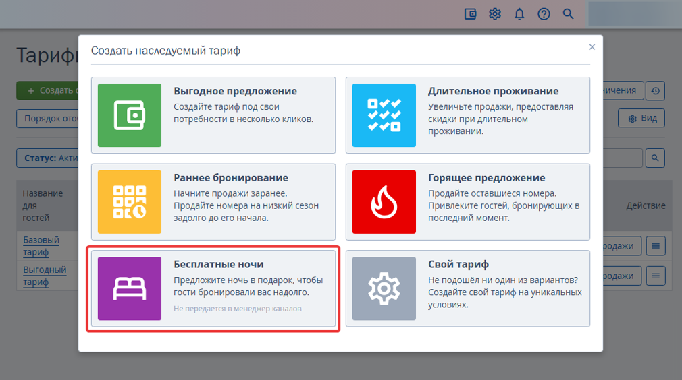This screenshot has height=380, width=682.
Task: Click the yellow calendar icon of Раннее бронирование
Action: [x=130, y=202]
